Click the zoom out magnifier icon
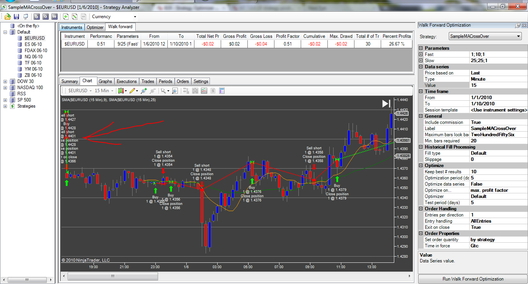528x284 pixels. (152, 91)
